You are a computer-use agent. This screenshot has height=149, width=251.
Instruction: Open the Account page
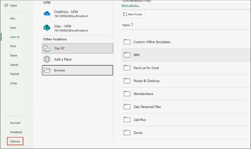click(x=15, y=123)
